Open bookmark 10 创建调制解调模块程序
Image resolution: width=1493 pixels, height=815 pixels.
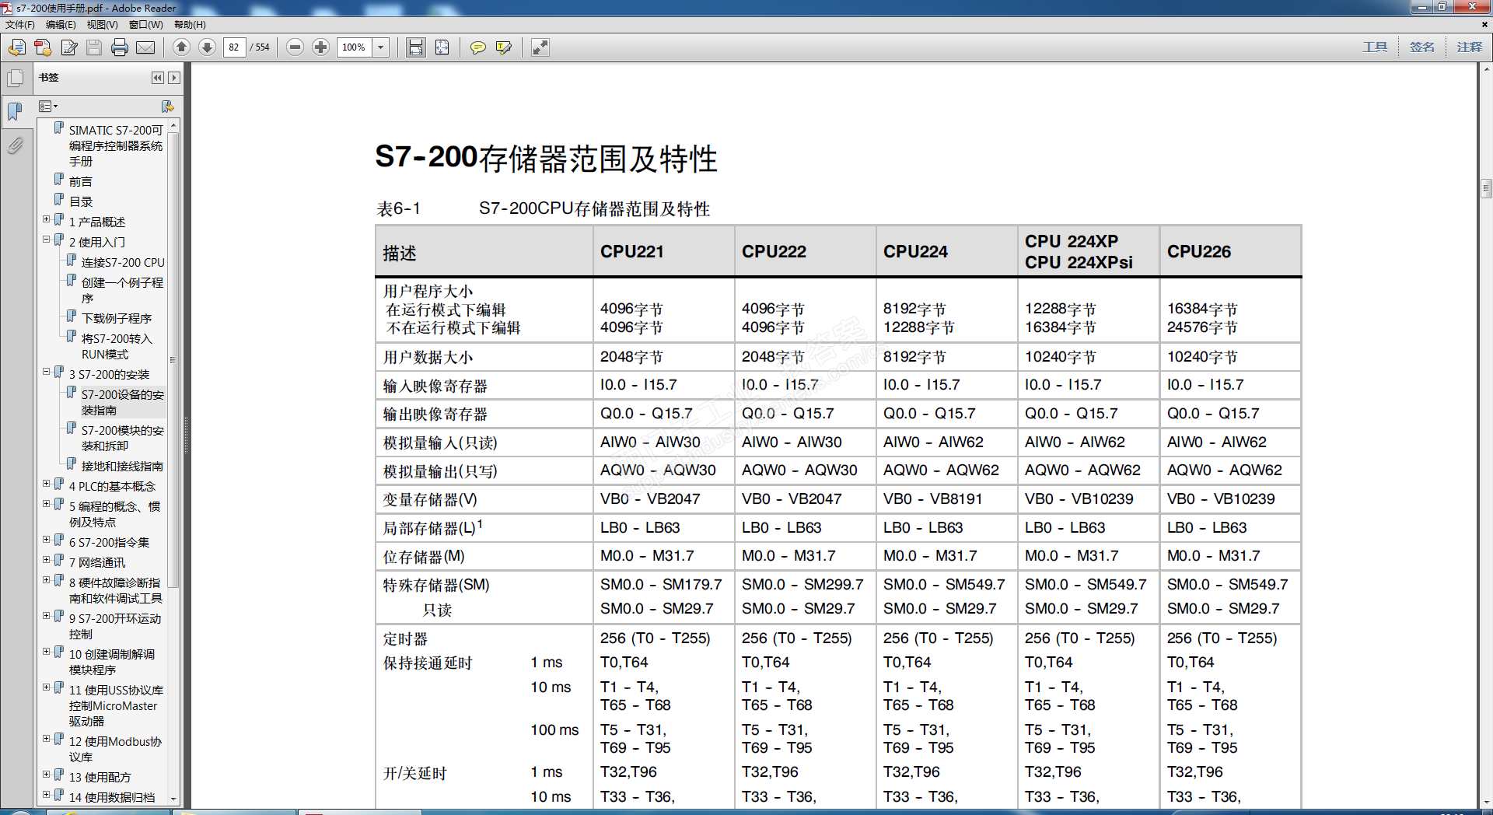point(112,663)
